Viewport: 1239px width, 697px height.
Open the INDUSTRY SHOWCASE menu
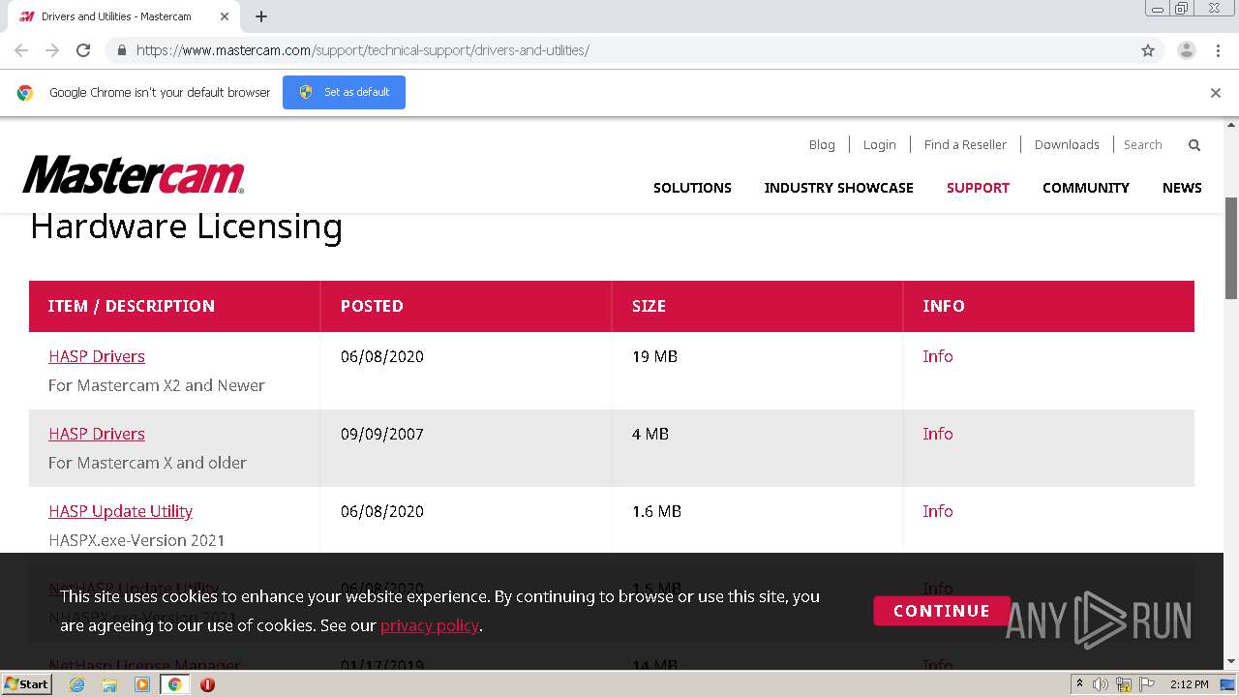(838, 188)
